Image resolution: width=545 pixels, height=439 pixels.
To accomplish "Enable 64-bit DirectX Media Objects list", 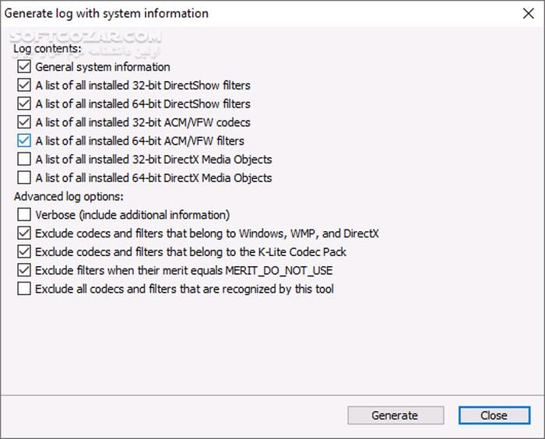I will [23, 178].
